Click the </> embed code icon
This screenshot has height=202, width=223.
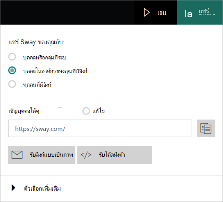tap(86, 155)
